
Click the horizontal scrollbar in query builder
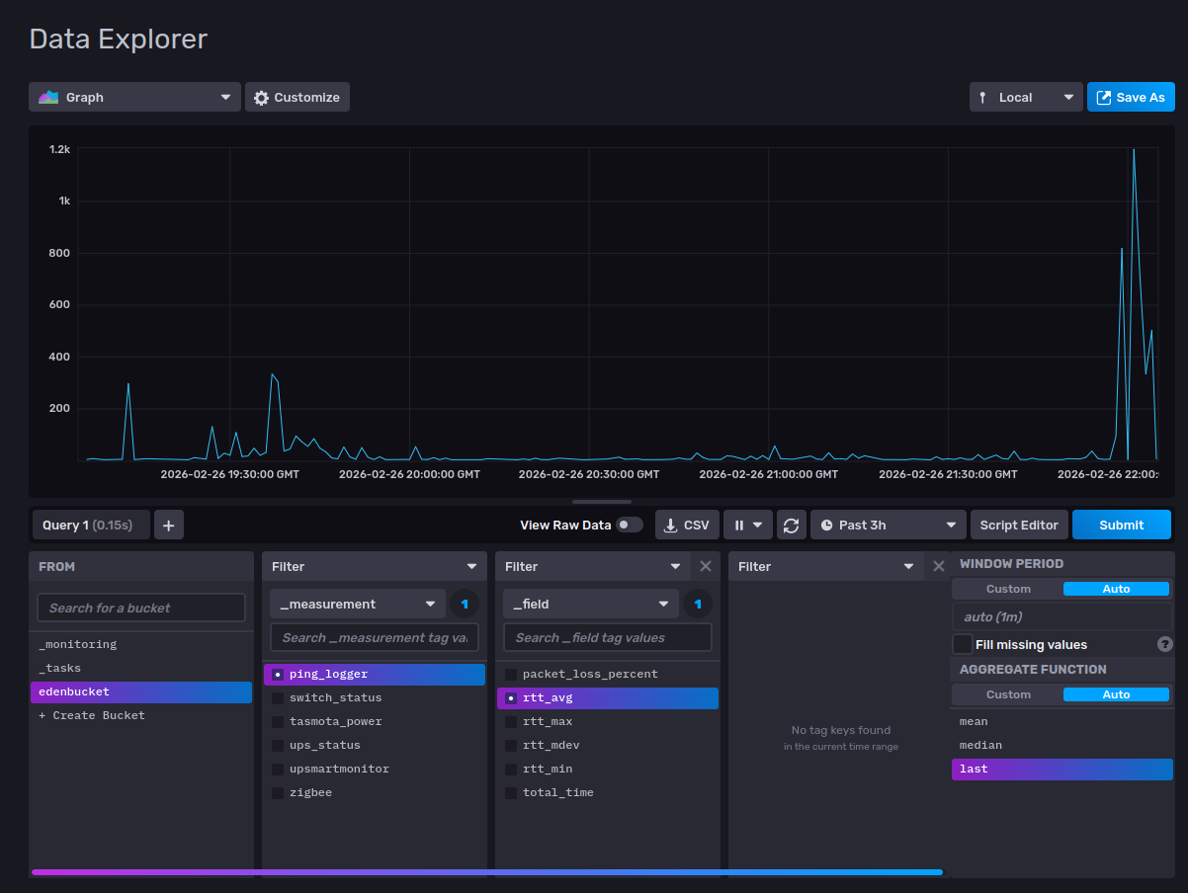click(486, 872)
